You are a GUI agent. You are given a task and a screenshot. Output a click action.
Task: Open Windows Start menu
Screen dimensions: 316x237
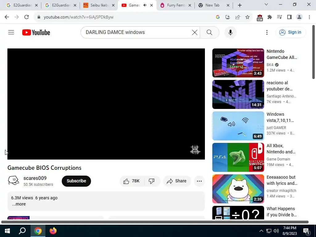coord(7,231)
